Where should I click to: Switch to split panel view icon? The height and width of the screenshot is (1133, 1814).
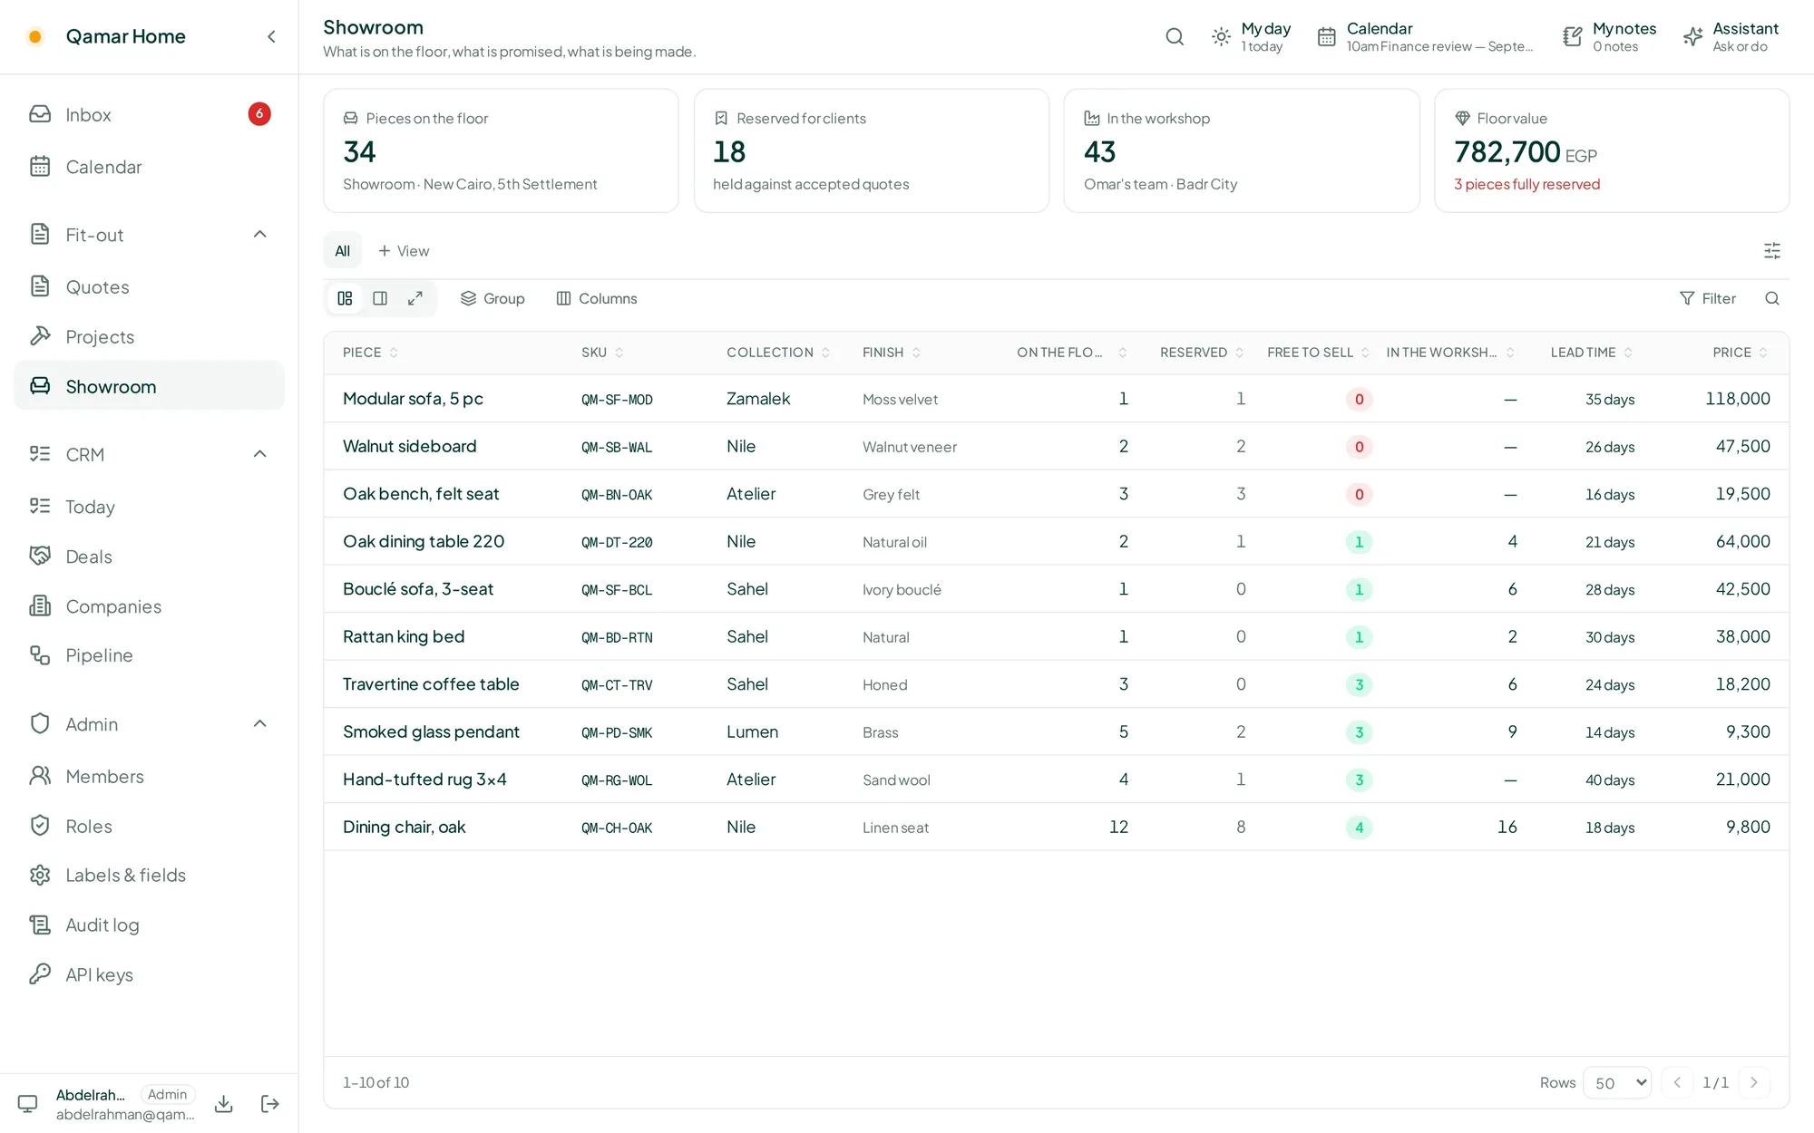click(x=380, y=298)
